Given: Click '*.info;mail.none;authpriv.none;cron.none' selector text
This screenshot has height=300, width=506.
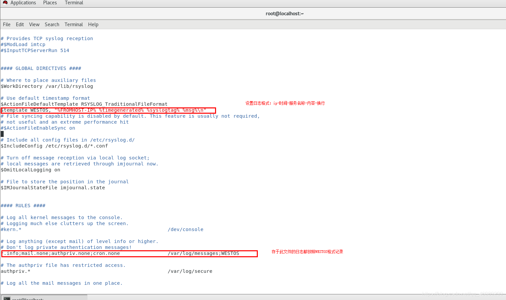Looking at the screenshot, I should 60,253.
